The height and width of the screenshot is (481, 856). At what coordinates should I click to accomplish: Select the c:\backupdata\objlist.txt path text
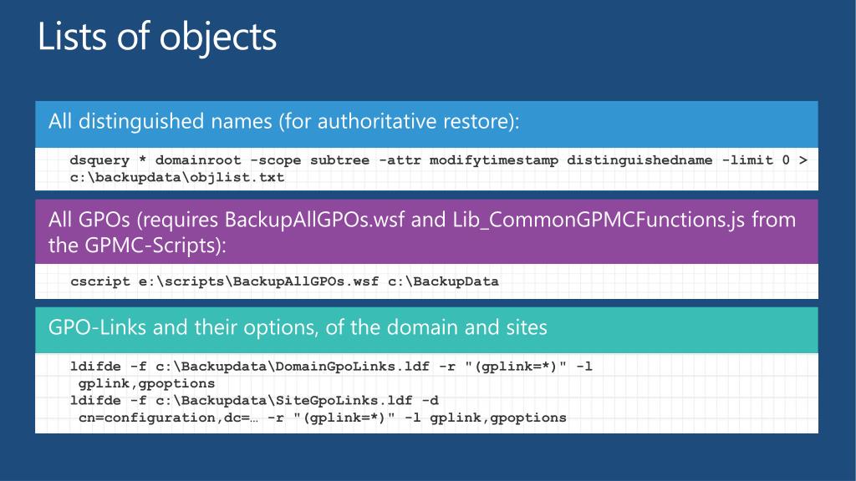(177, 177)
